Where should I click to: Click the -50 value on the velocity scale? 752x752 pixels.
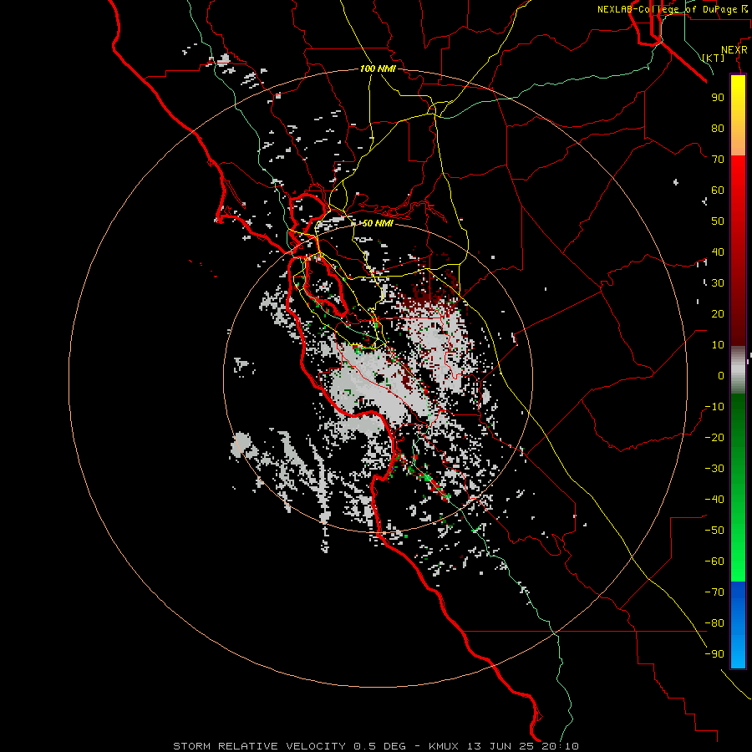pos(714,531)
